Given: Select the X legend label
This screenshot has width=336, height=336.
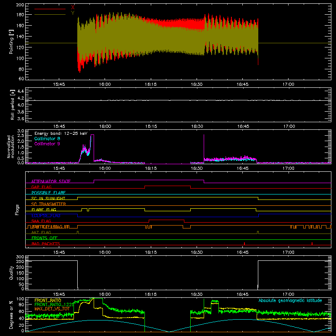Looking at the screenshot, I should (x=73, y=8).
